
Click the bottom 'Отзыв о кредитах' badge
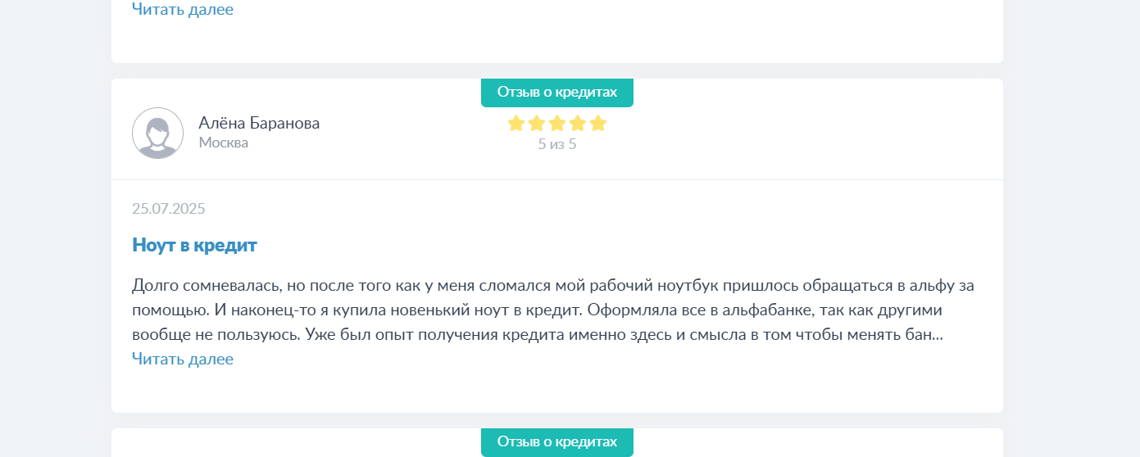pos(557,442)
